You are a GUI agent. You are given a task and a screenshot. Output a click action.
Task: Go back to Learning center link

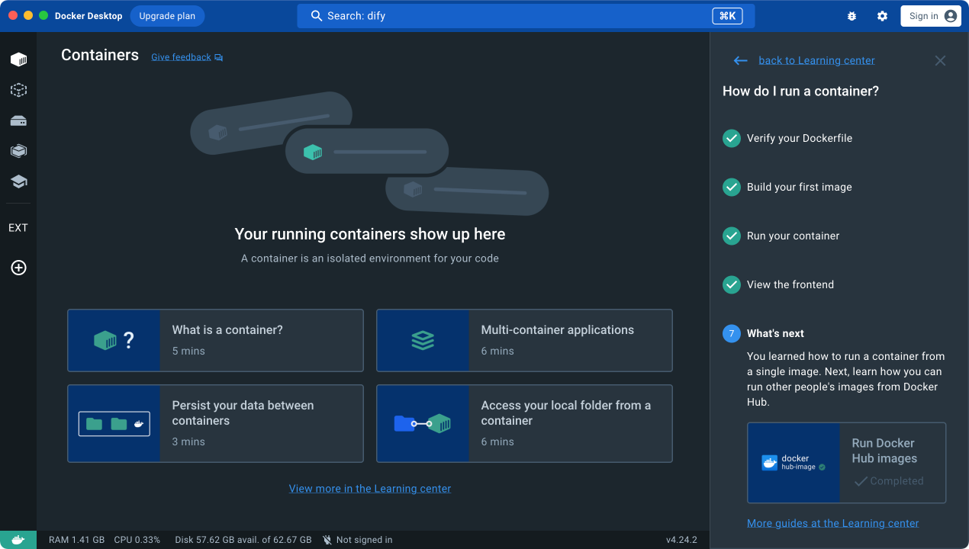(x=816, y=60)
